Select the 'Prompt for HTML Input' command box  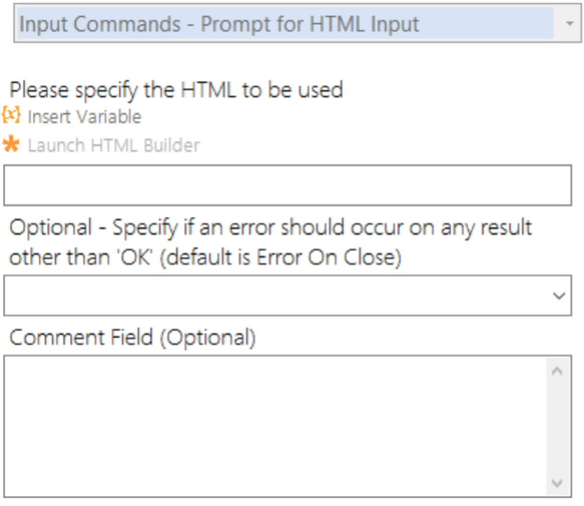[x=285, y=24]
